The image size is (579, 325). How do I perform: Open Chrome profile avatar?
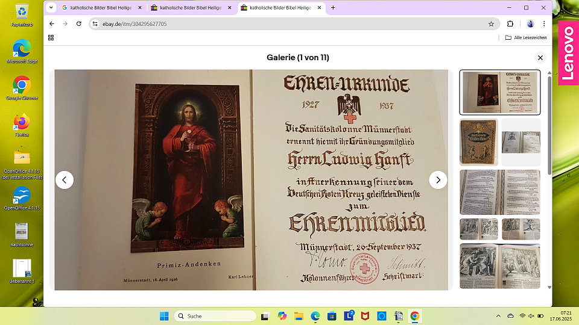(530, 23)
